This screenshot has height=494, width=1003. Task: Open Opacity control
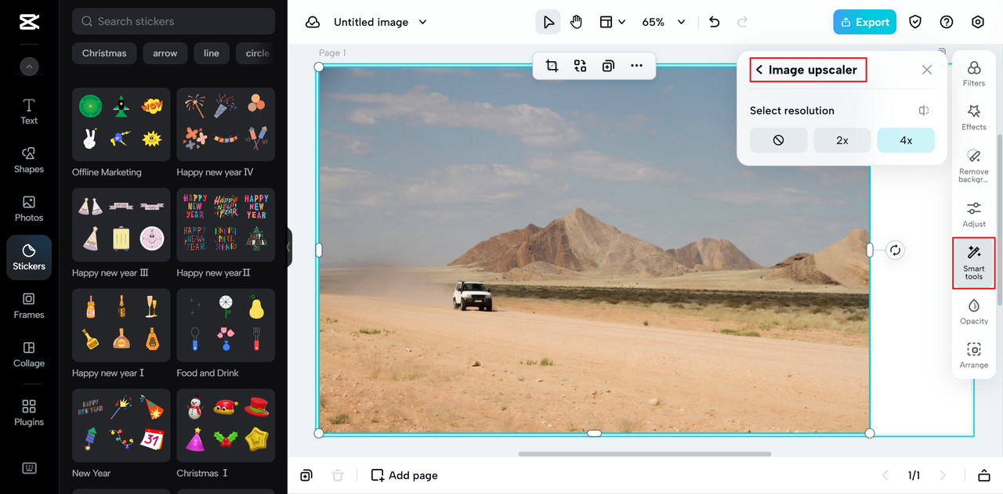coord(974,312)
